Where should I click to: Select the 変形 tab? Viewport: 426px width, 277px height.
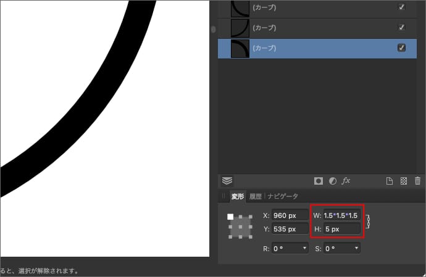pyautogui.click(x=238, y=196)
